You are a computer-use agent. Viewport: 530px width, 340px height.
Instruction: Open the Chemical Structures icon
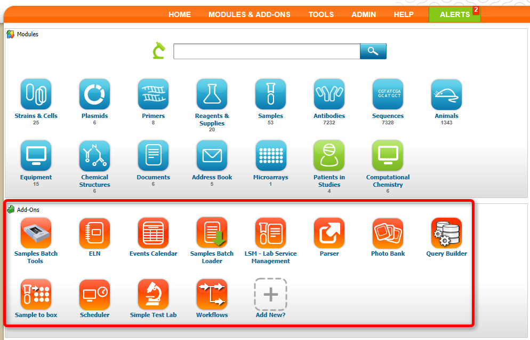pos(95,156)
